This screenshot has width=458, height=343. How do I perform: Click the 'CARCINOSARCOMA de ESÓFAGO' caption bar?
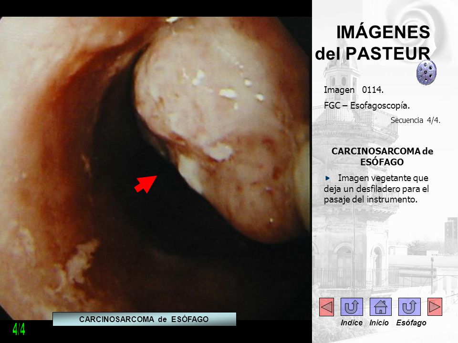click(144, 319)
